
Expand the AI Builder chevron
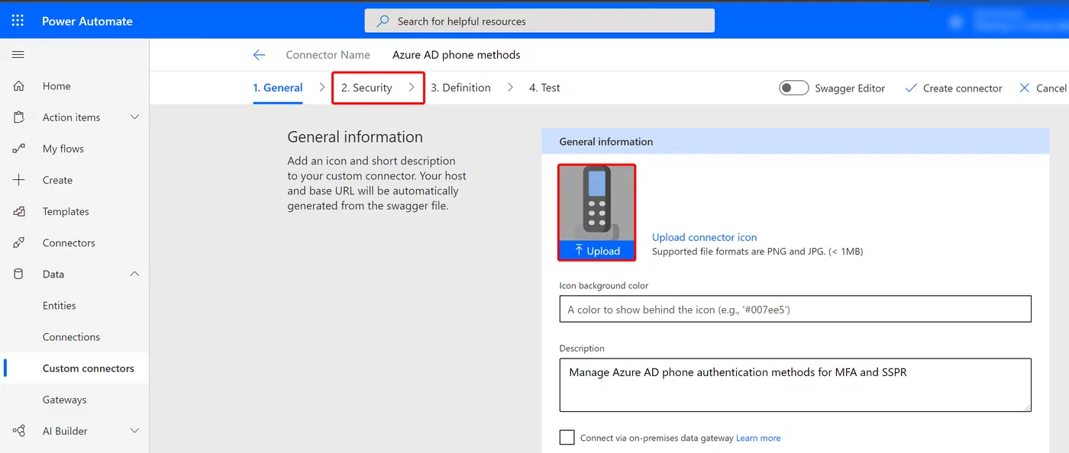[x=135, y=431]
